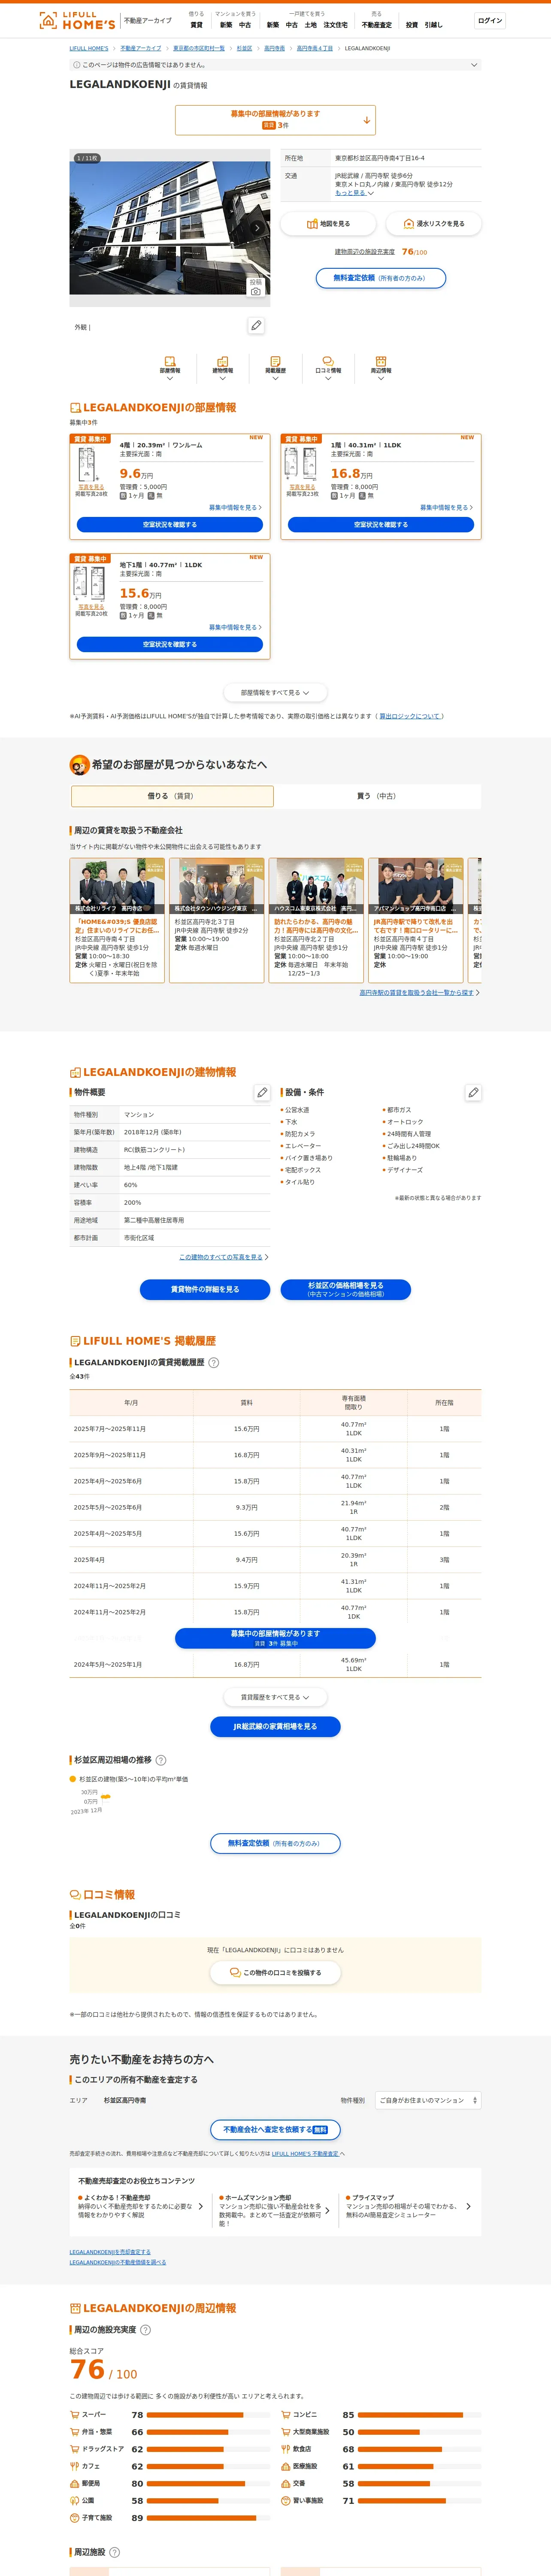Open the 注文住宅 header menu
This screenshot has width=551, height=2576.
335,25
